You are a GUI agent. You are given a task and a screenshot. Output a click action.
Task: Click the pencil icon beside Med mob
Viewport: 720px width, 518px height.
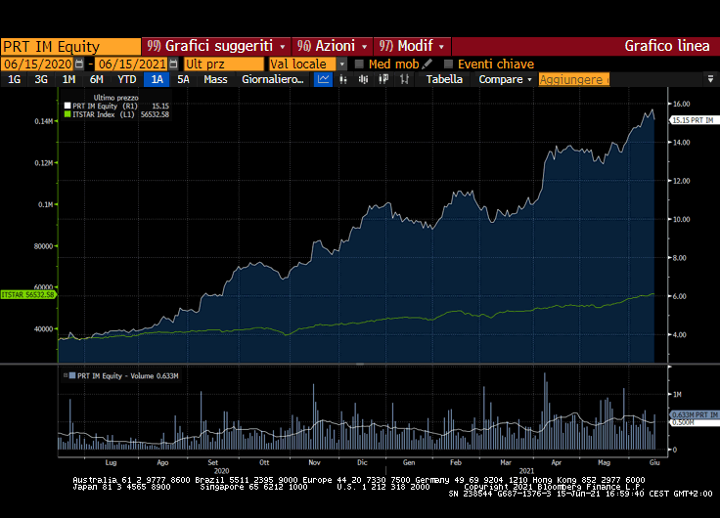point(427,64)
